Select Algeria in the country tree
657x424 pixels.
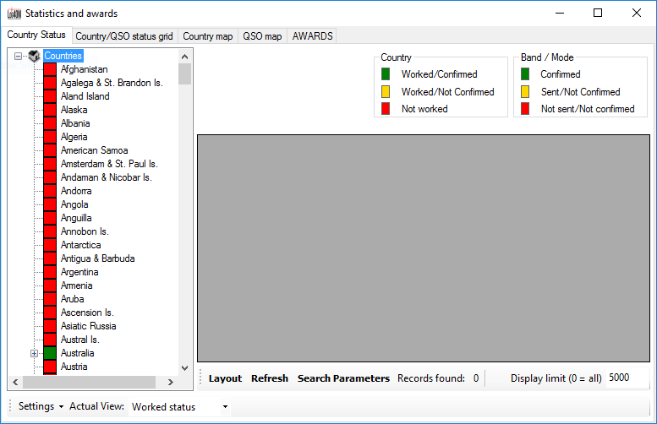(74, 137)
